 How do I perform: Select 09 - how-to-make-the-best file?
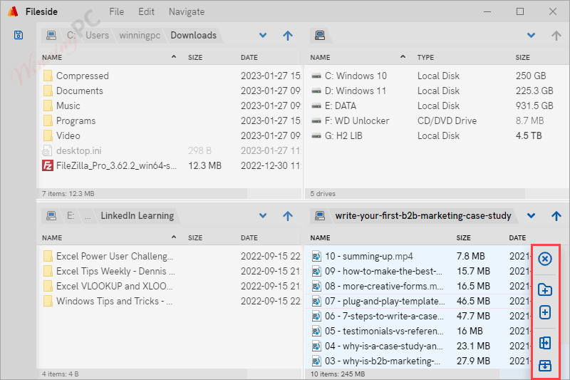pos(418,271)
